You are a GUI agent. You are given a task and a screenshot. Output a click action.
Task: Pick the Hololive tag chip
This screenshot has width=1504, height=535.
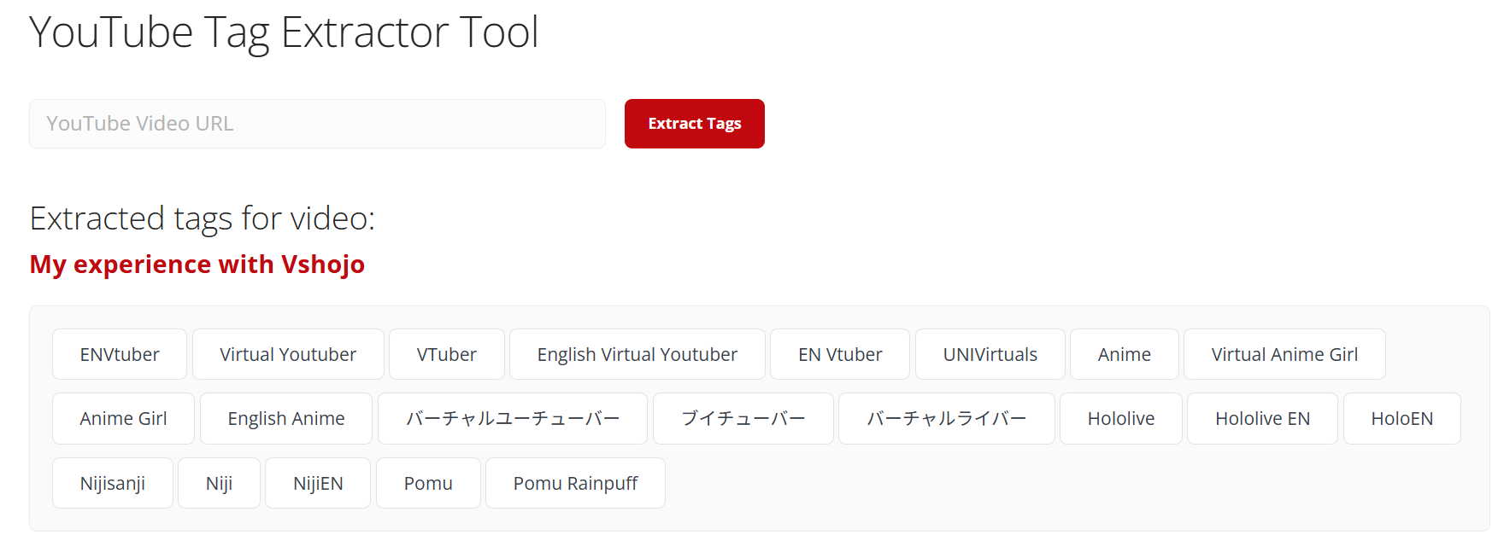pyautogui.click(x=1121, y=418)
